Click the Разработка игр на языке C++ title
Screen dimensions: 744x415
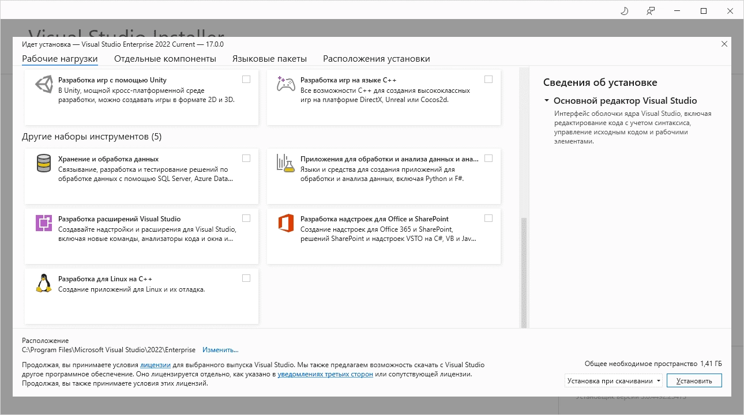348,80
